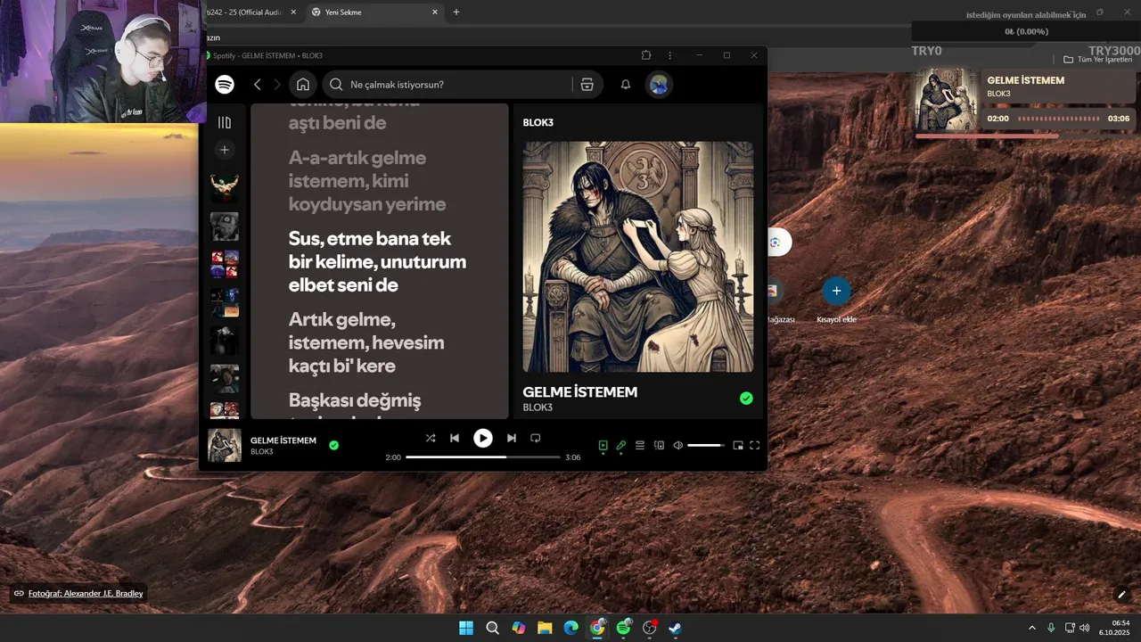
Task: Open the second playlist thumbnail in sidebar
Action: point(225,226)
